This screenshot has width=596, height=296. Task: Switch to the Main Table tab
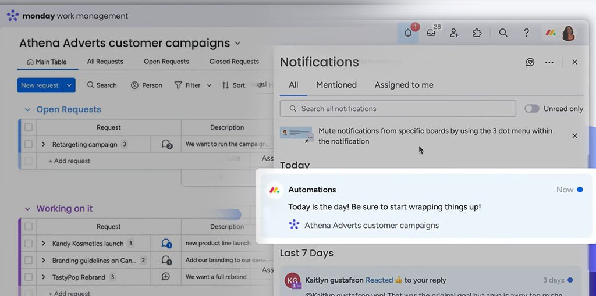(47, 62)
